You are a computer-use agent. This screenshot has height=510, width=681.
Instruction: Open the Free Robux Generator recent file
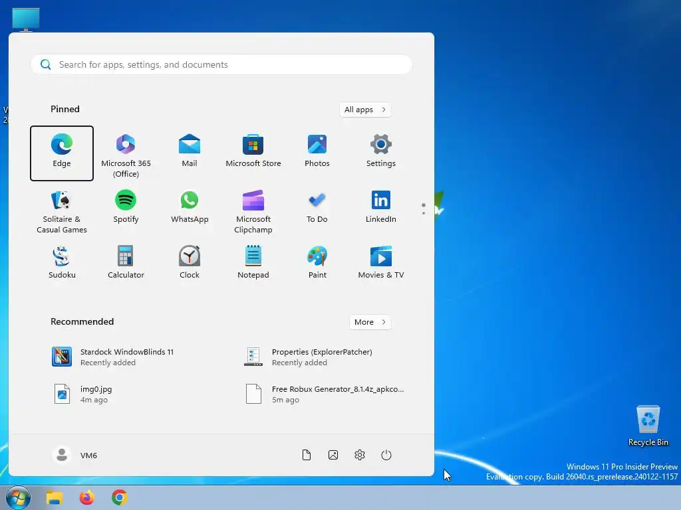pos(326,394)
